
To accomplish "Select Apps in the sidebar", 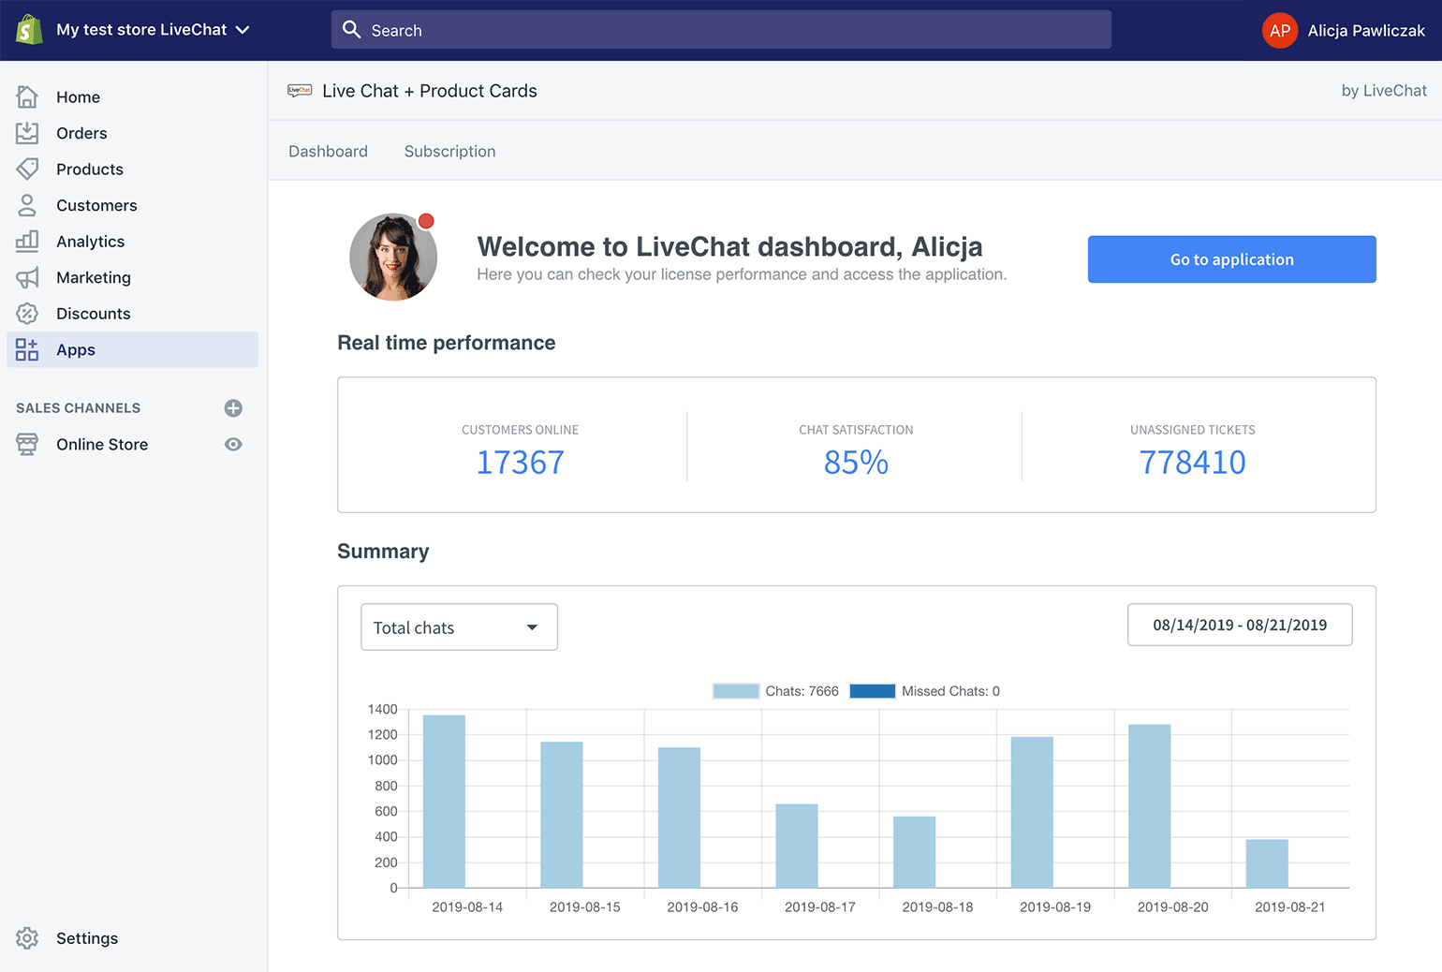I will tap(132, 349).
